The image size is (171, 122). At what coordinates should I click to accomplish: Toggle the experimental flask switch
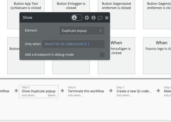[76, 18]
